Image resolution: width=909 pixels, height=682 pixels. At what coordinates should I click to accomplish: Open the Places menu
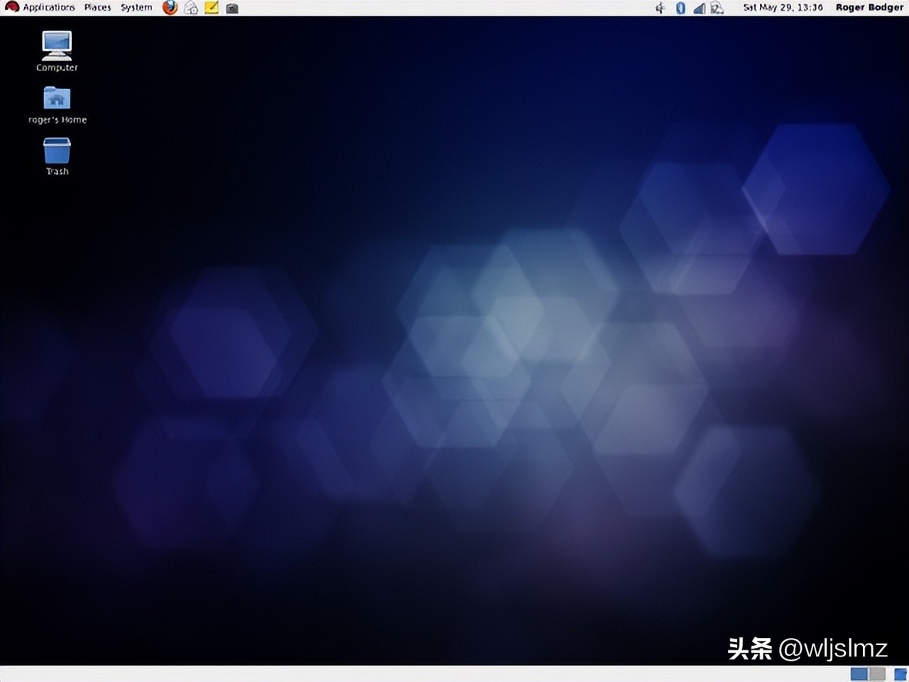pyautogui.click(x=97, y=7)
